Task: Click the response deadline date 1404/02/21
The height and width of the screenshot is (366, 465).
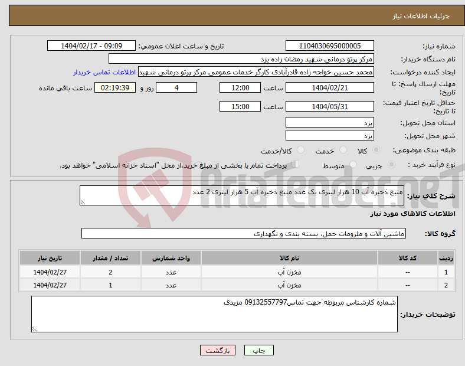Action: [329, 87]
